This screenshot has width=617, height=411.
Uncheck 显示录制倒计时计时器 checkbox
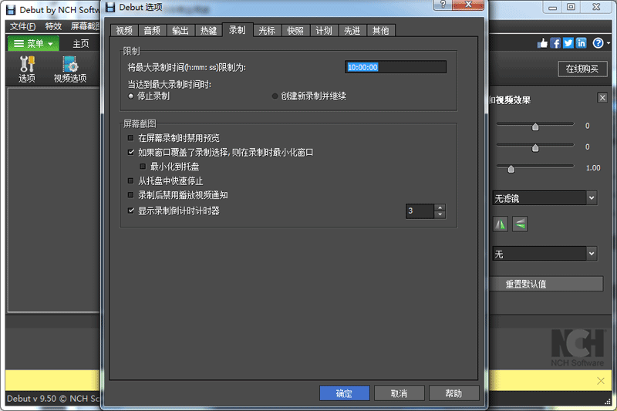point(130,211)
